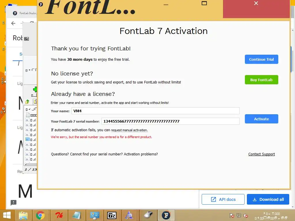The image size is (295, 221).
Task: Open the 7-Zip taskbar icon
Action: (112, 215)
